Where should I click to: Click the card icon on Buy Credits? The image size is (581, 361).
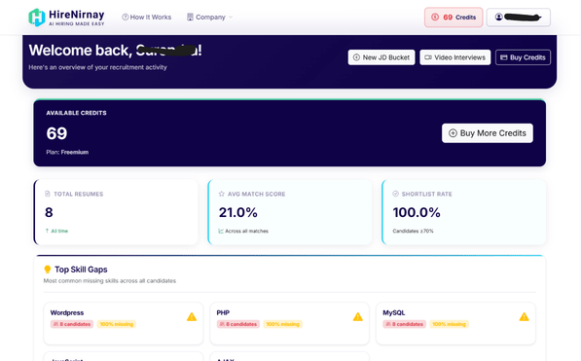pos(503,57)
